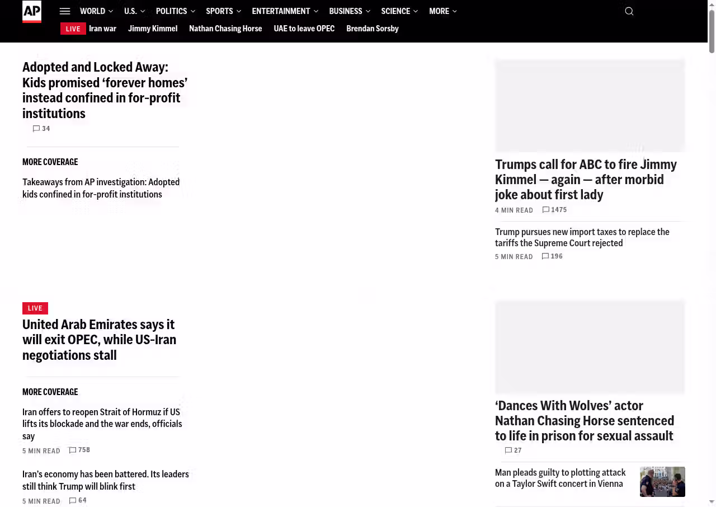Select the UAE to leave OPEC topic
716x507 pixels.
pyautogui.click(x=304, y=29)
